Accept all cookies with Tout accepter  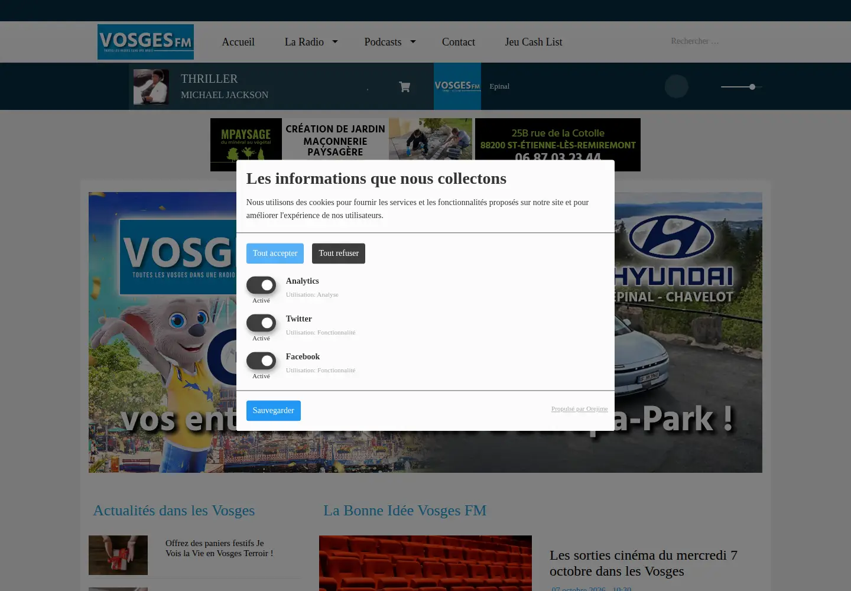point(275,254)
